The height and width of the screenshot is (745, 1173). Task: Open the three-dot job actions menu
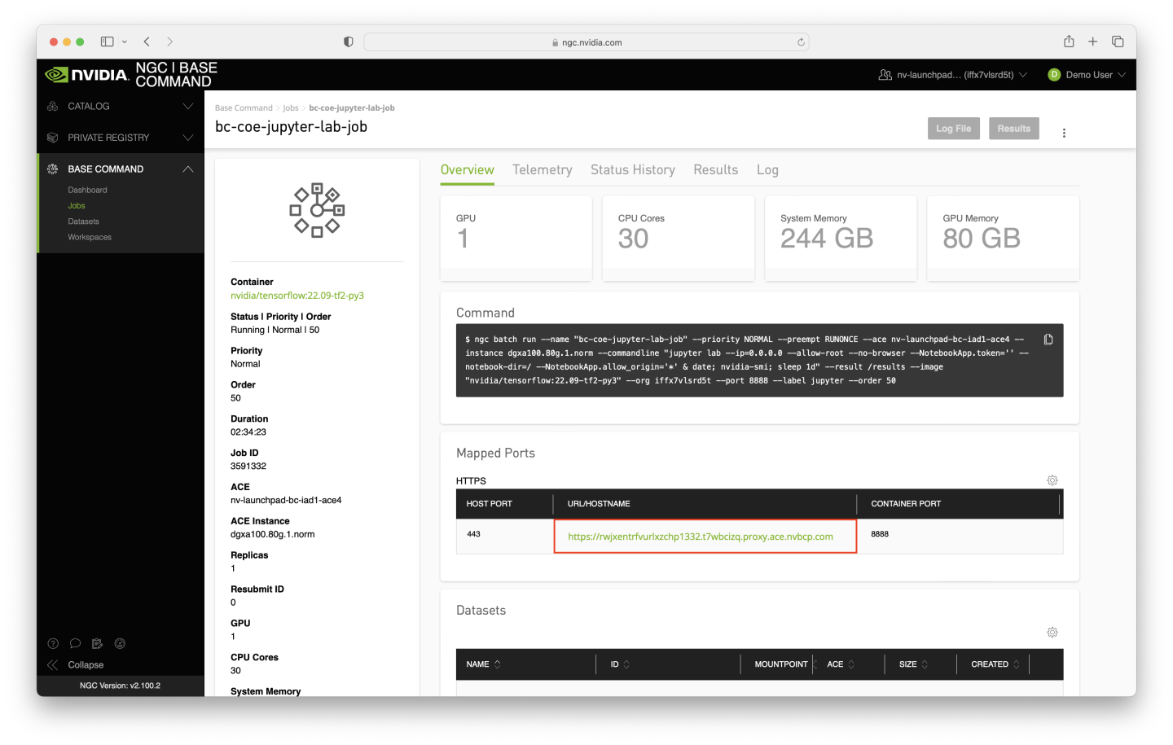(1064, 131)
